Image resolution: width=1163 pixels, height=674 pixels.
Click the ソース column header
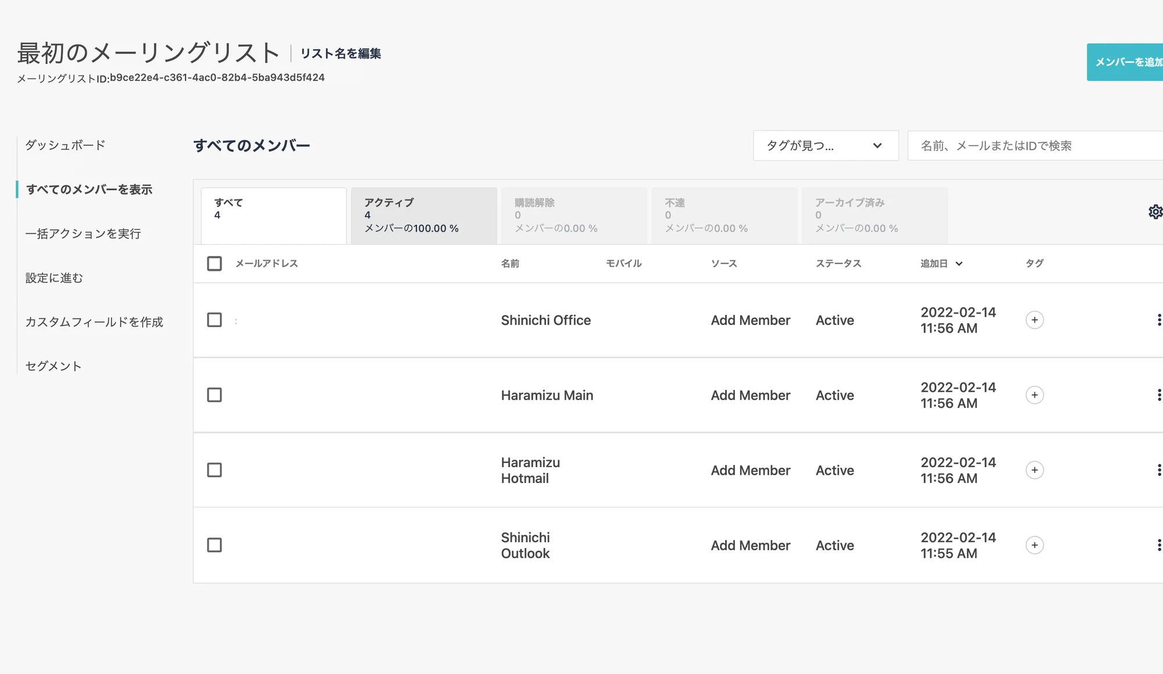pos(724,264)
